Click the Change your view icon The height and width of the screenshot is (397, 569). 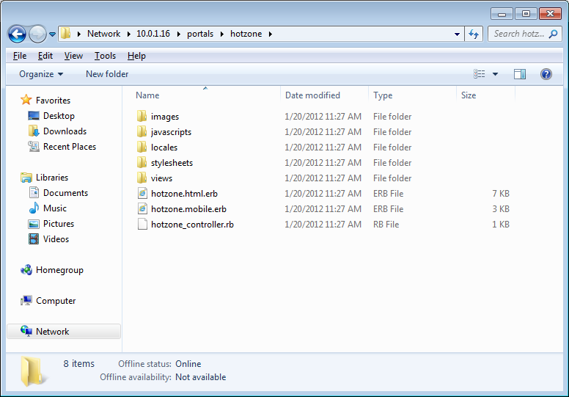(x=480, y=74)
